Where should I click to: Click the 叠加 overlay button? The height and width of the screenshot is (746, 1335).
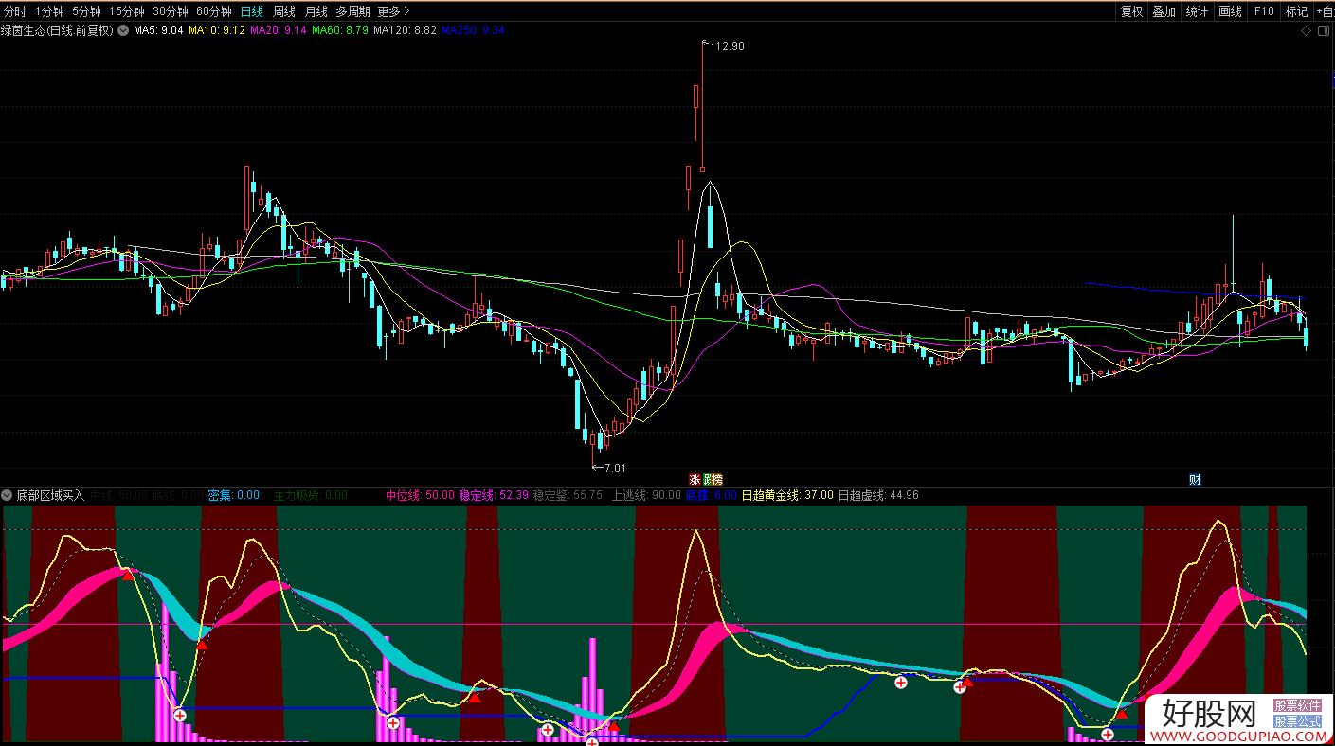1164,11
